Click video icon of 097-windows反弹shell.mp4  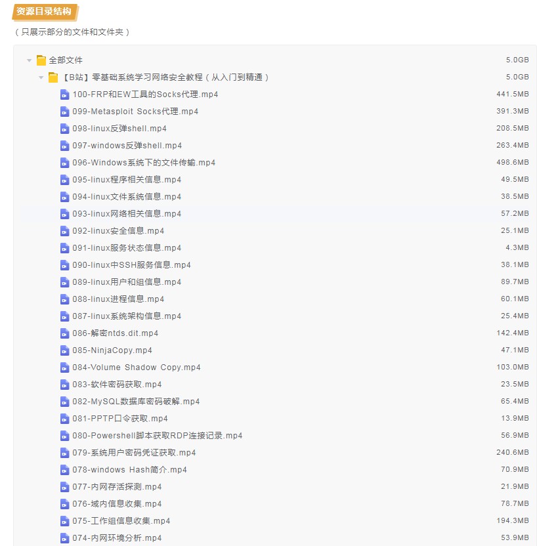pos(65,146)
